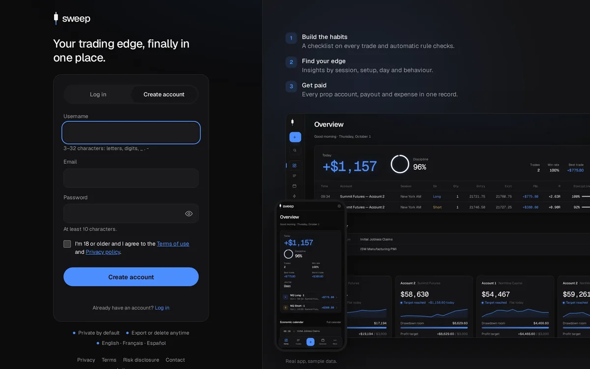Click the 'Real app, sample data.' caption
The height and width of the screenshot is (369, 590).
tap(311, 361)
